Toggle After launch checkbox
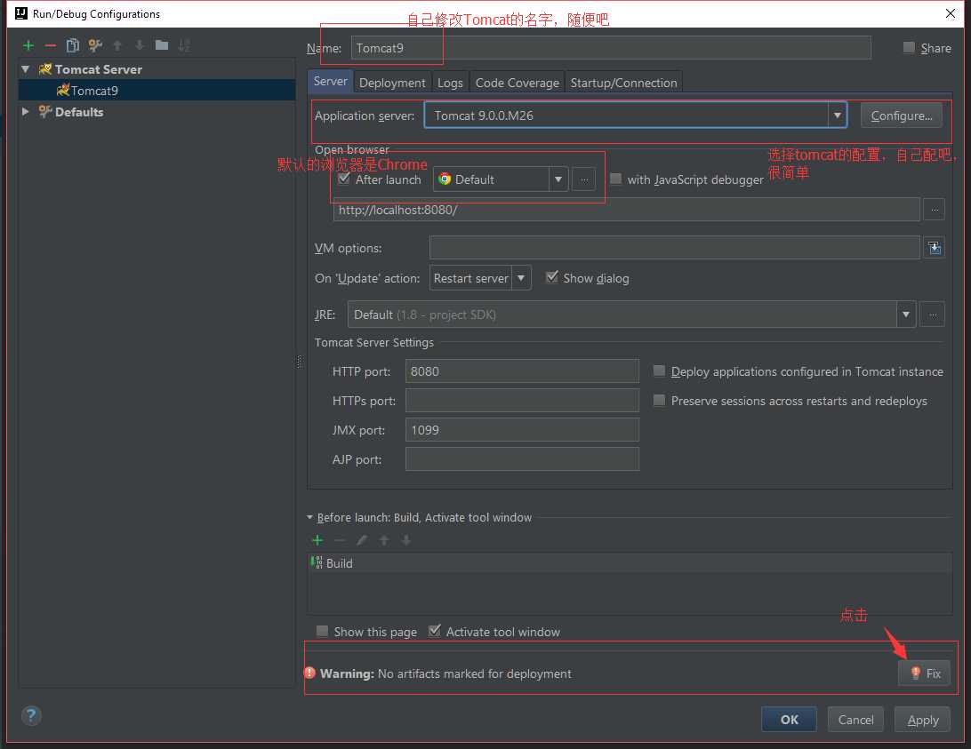Image resolution: width=971 pixels, height=749 pixels. pyautogui.click(x=344, y=179)
